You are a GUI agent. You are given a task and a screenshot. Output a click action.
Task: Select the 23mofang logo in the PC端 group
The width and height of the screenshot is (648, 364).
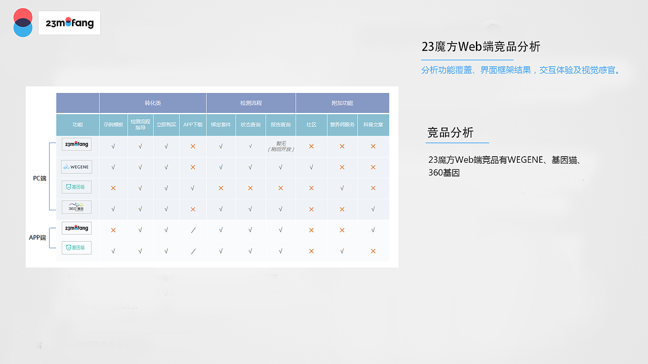click(76, 144)
